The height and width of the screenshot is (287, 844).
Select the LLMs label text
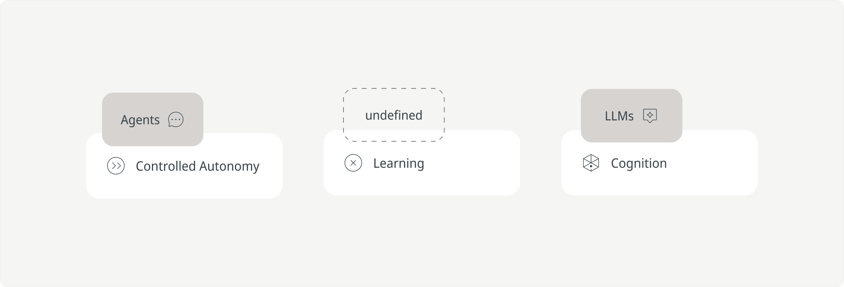619,116
